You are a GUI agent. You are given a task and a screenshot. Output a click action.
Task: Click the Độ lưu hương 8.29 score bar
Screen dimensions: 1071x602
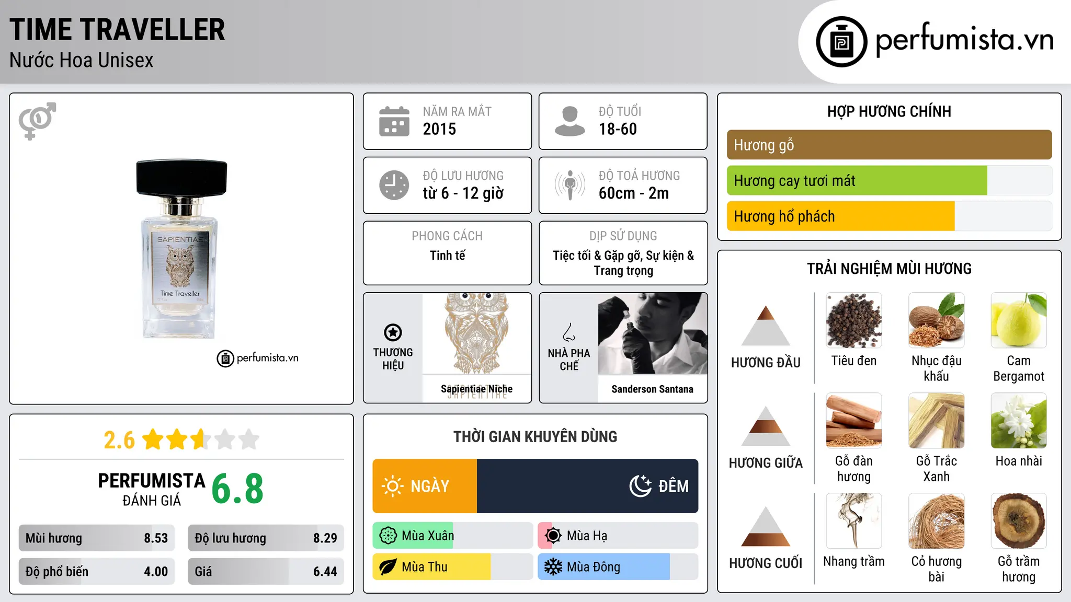pos(266,538)
